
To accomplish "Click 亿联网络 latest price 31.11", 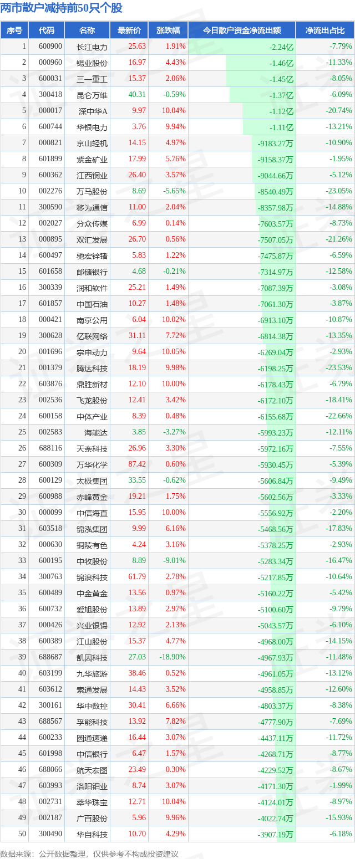I will [x=137, y=336].
